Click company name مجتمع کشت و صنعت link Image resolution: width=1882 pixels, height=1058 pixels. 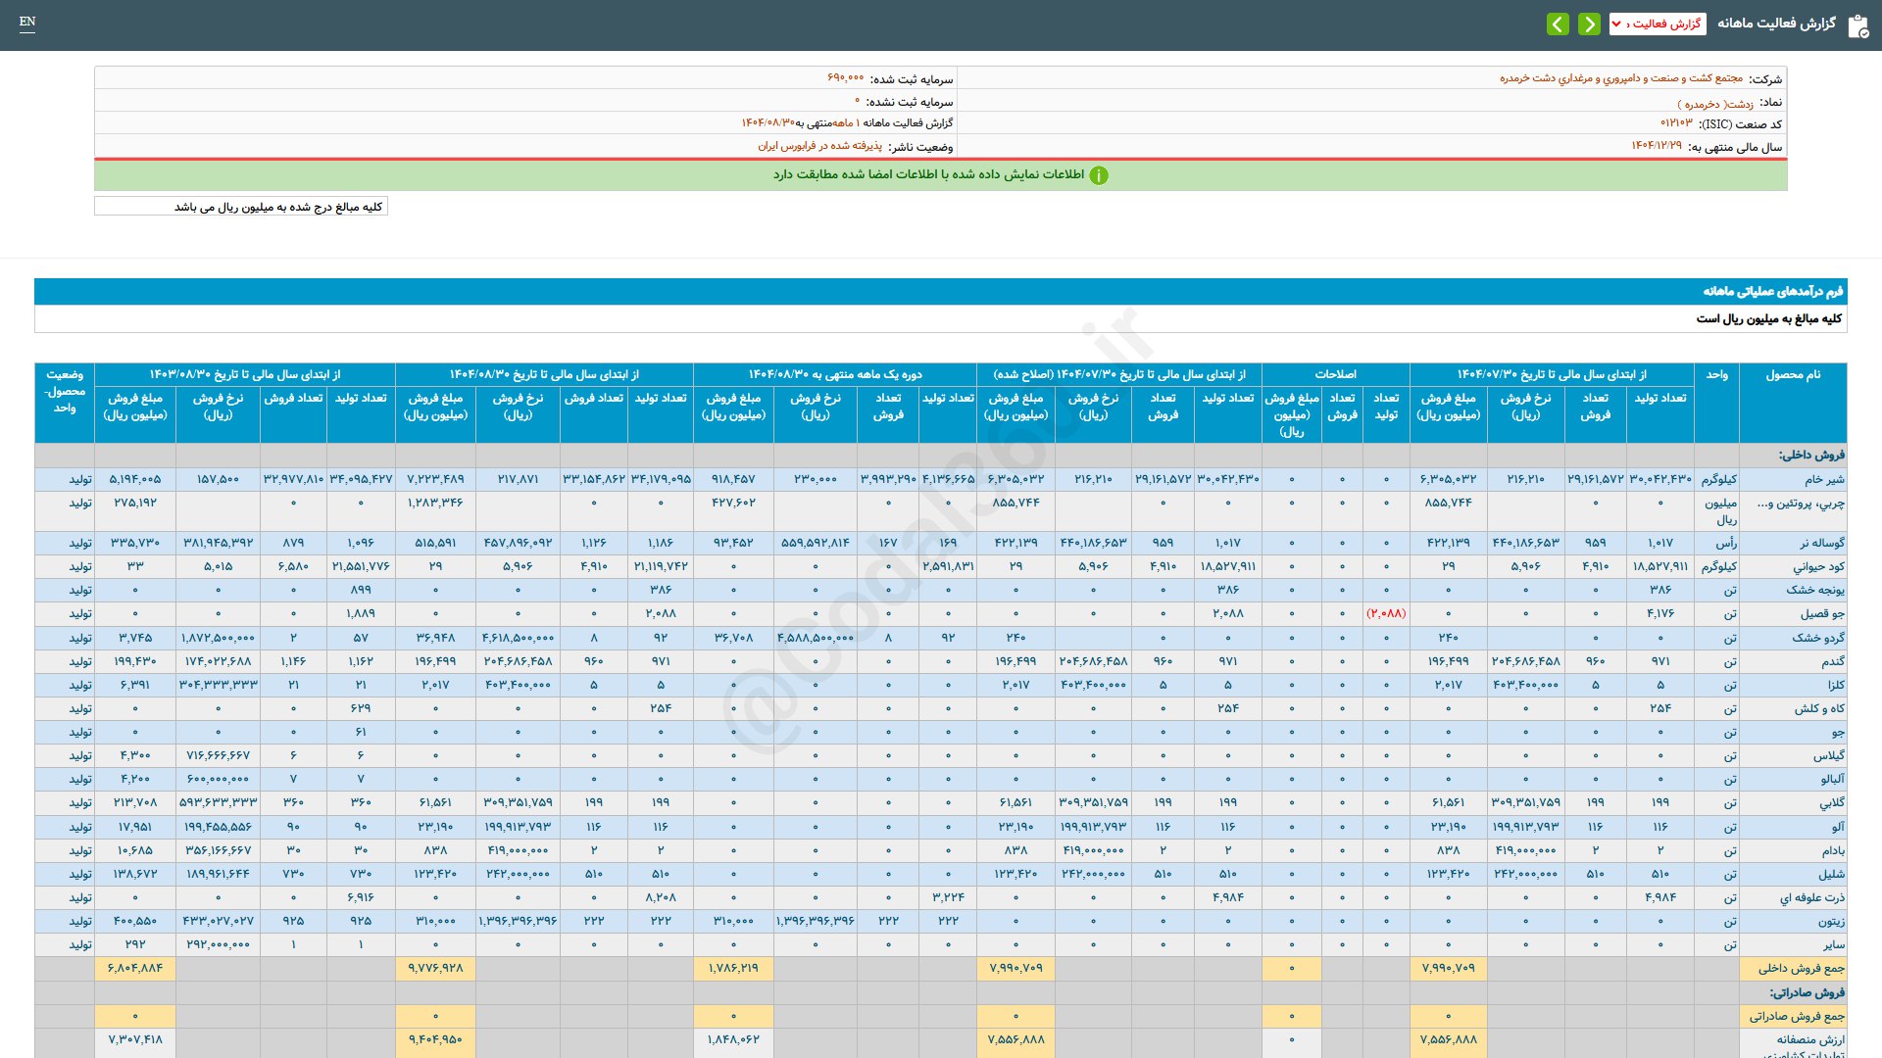1620,78
